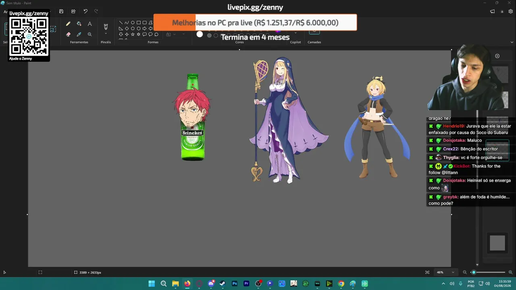Open the Camadas layers panel button
Viewport: 516px width, 290px height.
(x=314, y=32)
